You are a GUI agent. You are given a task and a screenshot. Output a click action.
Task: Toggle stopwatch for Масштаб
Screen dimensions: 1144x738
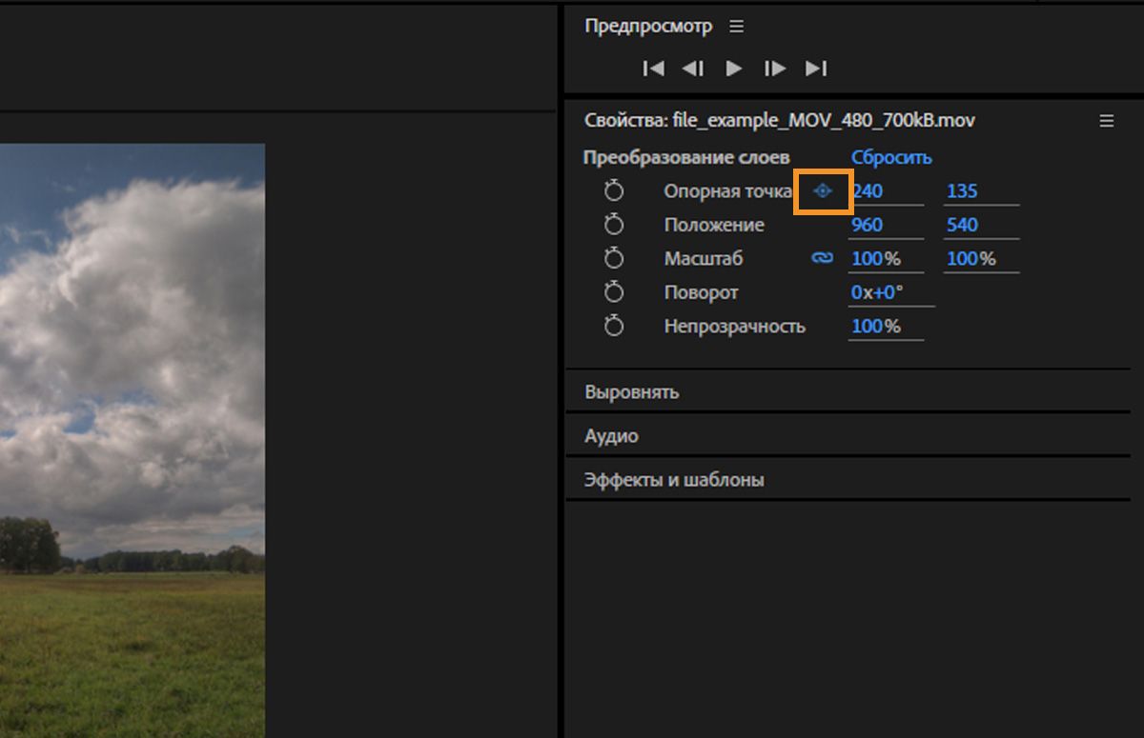click(x=614, y=258)
